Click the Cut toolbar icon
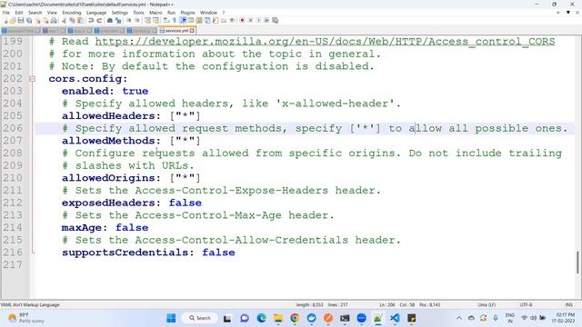The height and width of the screenshot is (327, 582). (64, 20)
